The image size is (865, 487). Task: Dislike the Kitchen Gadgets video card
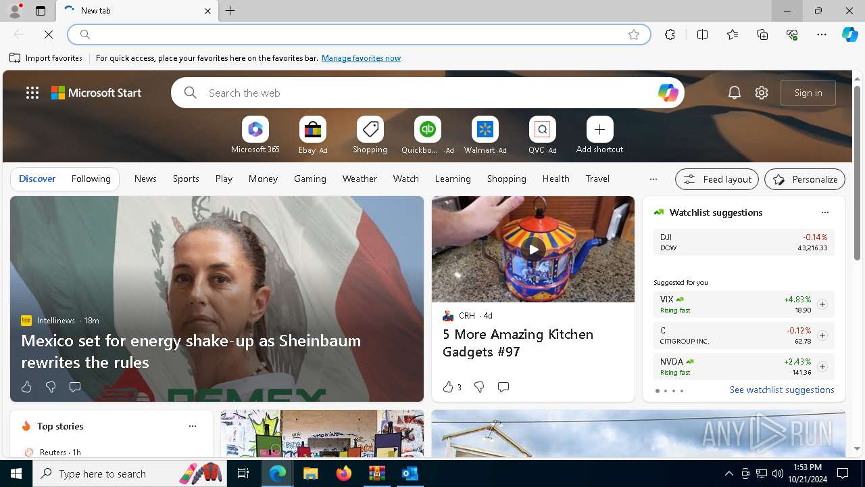[478, 387]
